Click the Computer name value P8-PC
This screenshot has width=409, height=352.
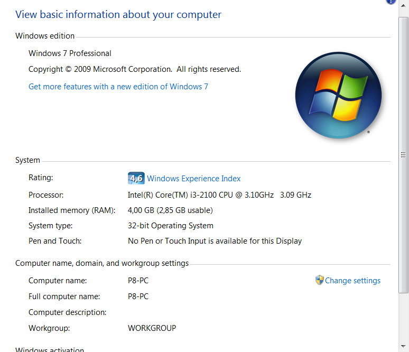[138, 281]
